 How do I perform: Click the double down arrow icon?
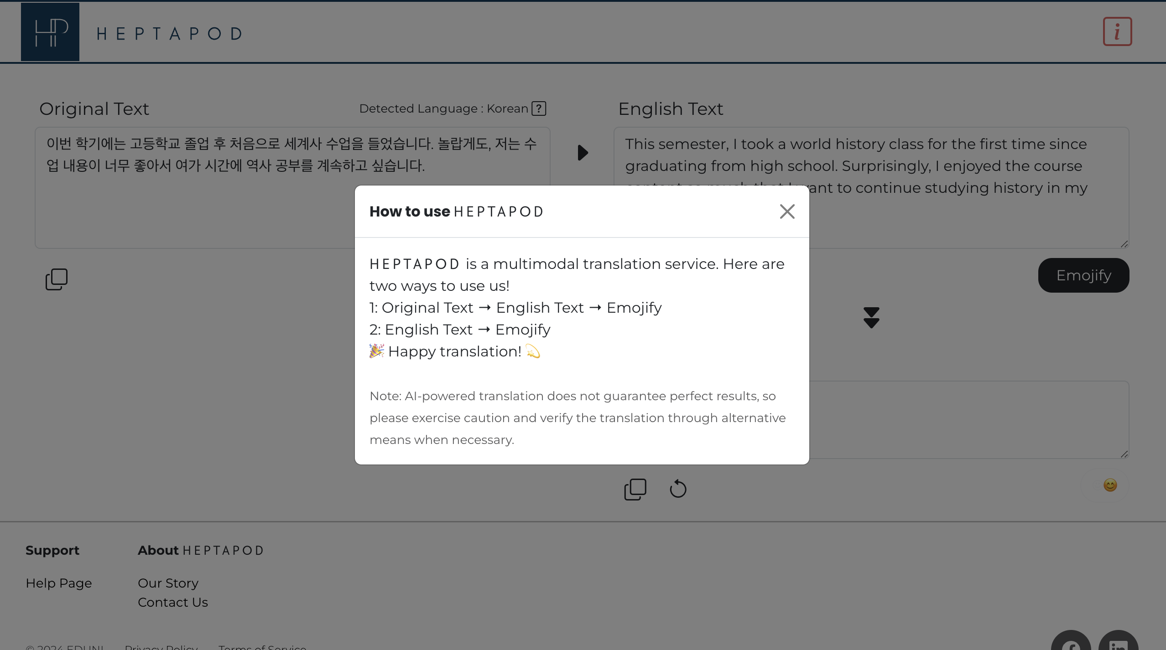(x=871, y=318)
